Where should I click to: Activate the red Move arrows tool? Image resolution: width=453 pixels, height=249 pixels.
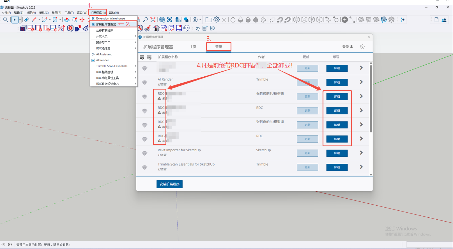[82, 20]
